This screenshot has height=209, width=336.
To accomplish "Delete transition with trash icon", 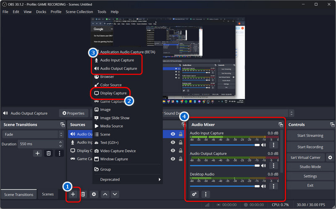I will click(x=49, y=153).
